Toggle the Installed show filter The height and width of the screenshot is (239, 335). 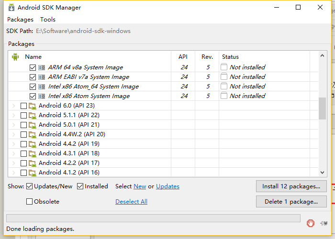click(x=80, y=186)
